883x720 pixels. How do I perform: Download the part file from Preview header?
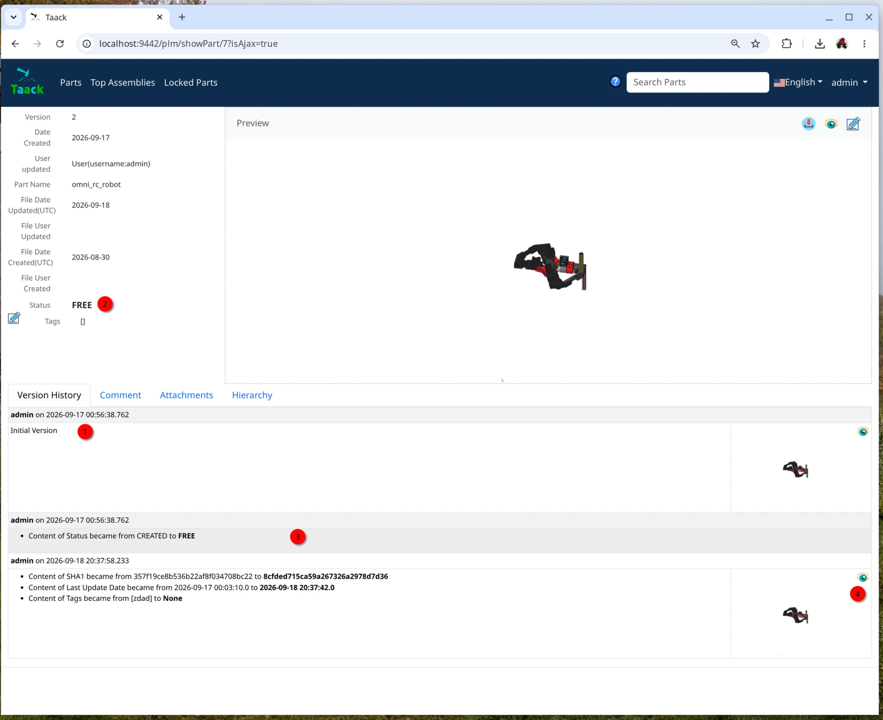pyautogui.click(x=808, y=124)
